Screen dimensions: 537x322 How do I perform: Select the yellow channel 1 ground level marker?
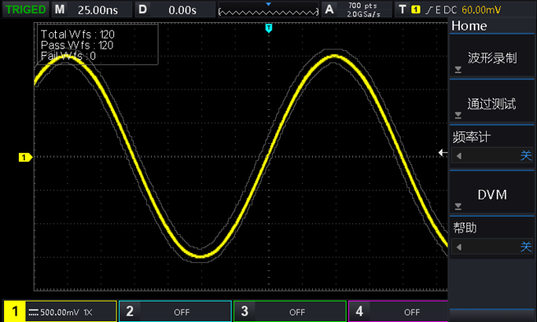coord(25,157)
